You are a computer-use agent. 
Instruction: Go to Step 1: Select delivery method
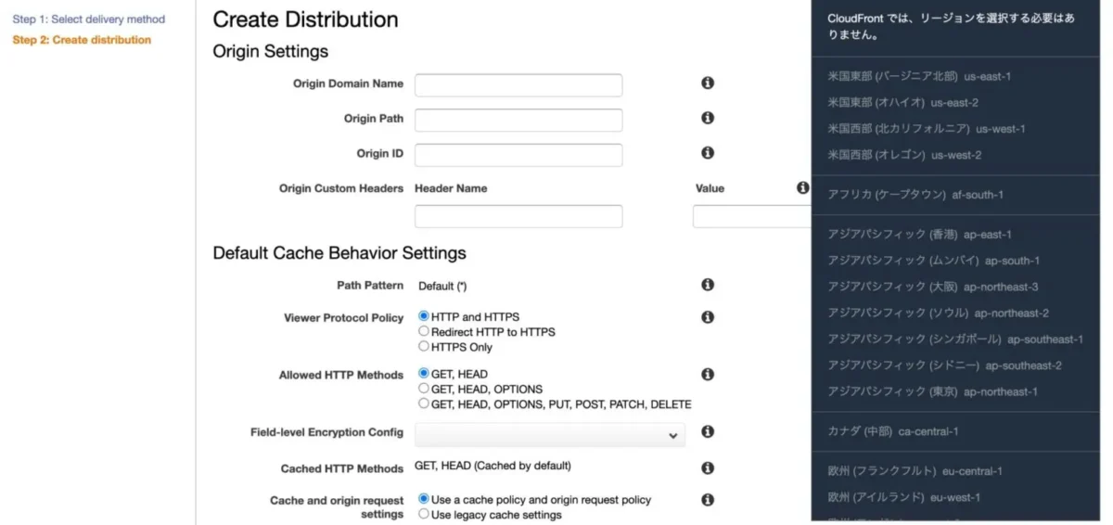(x=89, y=19)
